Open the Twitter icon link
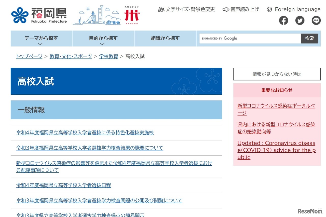This screenshot has width=326, height=217. pos(300,20)
